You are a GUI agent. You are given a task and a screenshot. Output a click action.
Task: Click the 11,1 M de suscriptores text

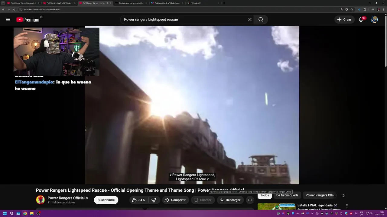(61, 203)
